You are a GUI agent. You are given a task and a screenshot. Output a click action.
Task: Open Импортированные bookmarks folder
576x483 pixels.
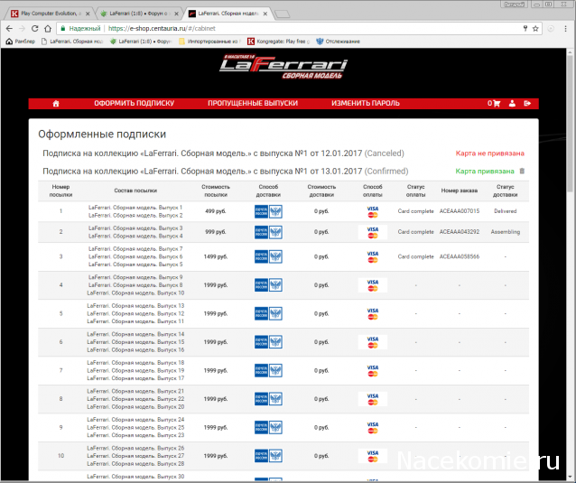(x=210, y=42)
